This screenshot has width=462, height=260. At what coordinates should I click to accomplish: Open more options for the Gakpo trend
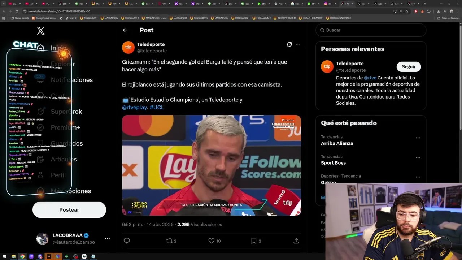[418, 177]
